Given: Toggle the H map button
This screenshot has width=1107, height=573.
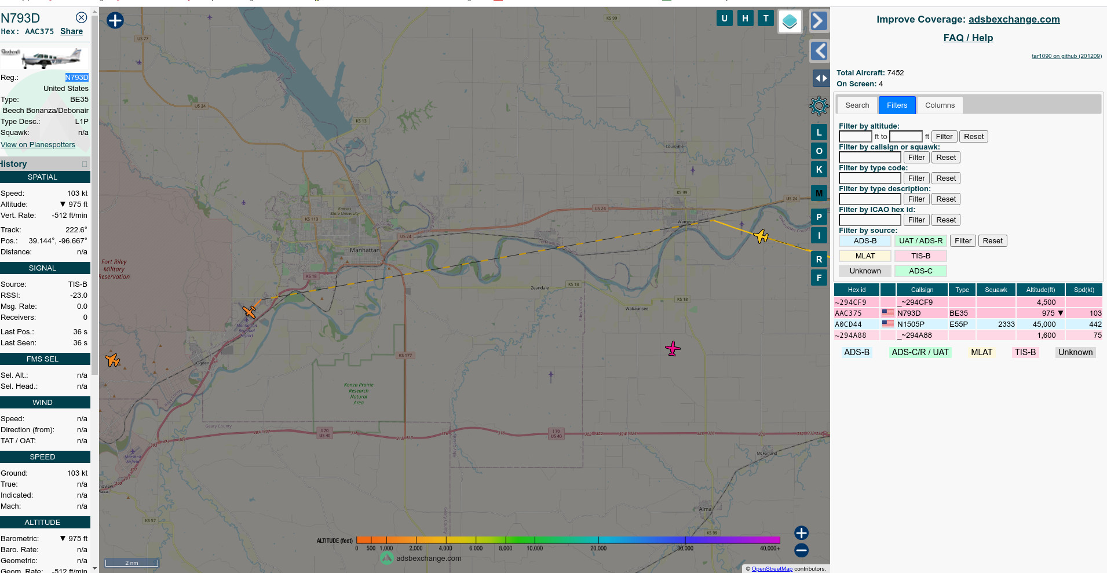Looking at the screenshot, I should tap(745, 18).
